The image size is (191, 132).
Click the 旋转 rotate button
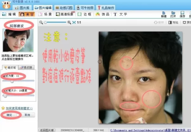[x=159, y=23]
